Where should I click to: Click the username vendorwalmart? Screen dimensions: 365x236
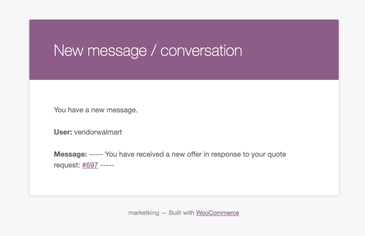(x=98, y=132)
